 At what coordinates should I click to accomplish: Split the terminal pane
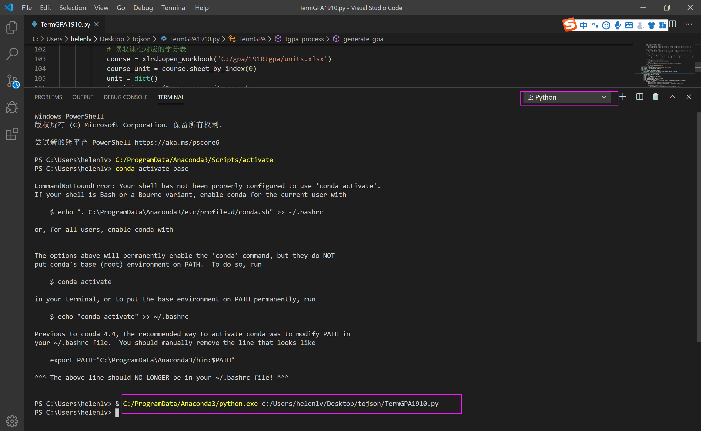(x=640, y=97)
